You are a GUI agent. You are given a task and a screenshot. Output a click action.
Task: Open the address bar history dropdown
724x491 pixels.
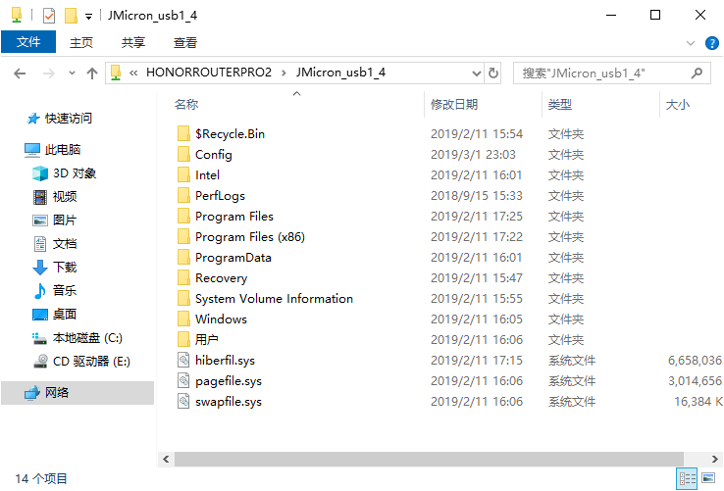476,74
